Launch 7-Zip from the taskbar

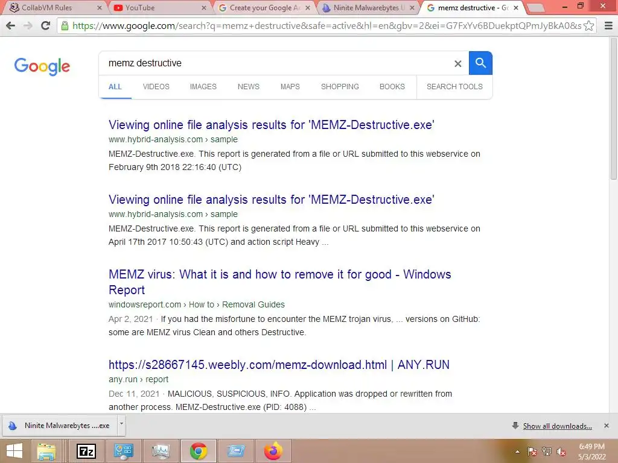[86, 451]
